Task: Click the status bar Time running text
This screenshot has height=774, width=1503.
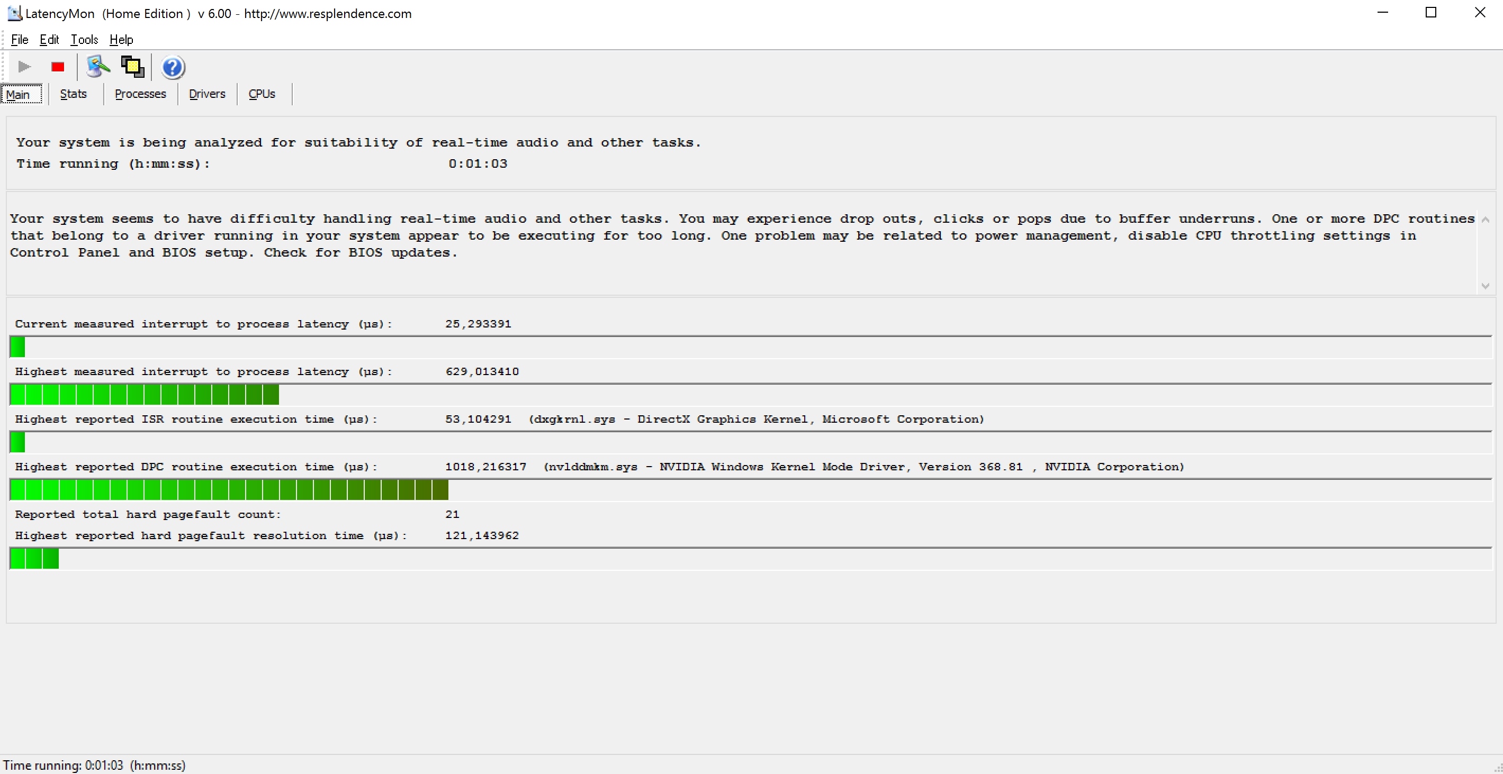Action: click(95, 765)
